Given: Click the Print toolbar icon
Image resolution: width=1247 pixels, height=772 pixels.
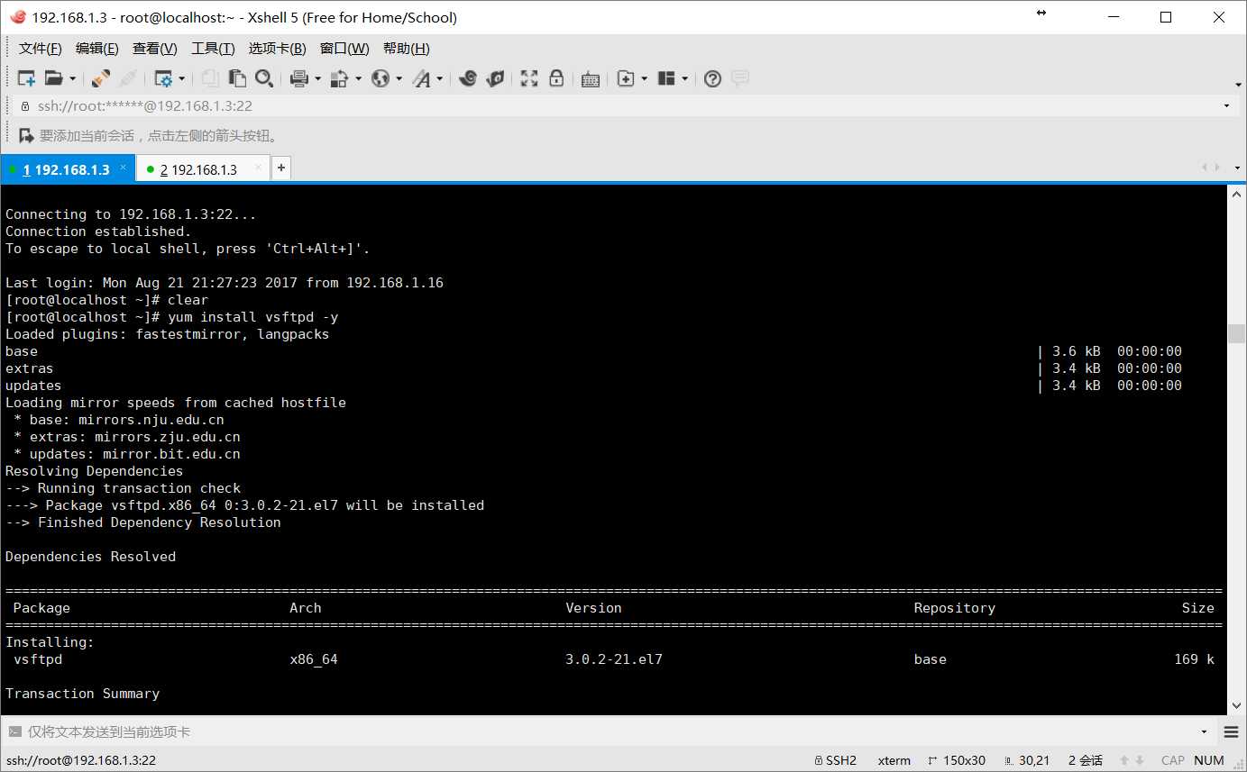Looking at the screenshot, I should [299, 78].
